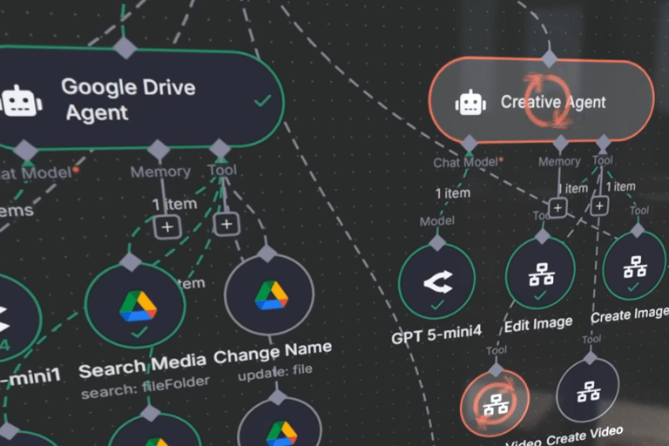669x446 pixels.
Task: Click the "Tool" label under Google Drive Agent
Action: tap(222, 170)
